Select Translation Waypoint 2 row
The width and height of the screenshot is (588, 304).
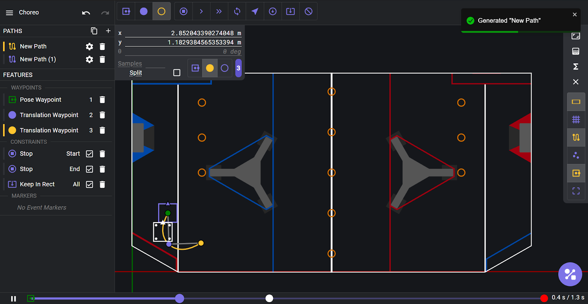tap(57, 115)
